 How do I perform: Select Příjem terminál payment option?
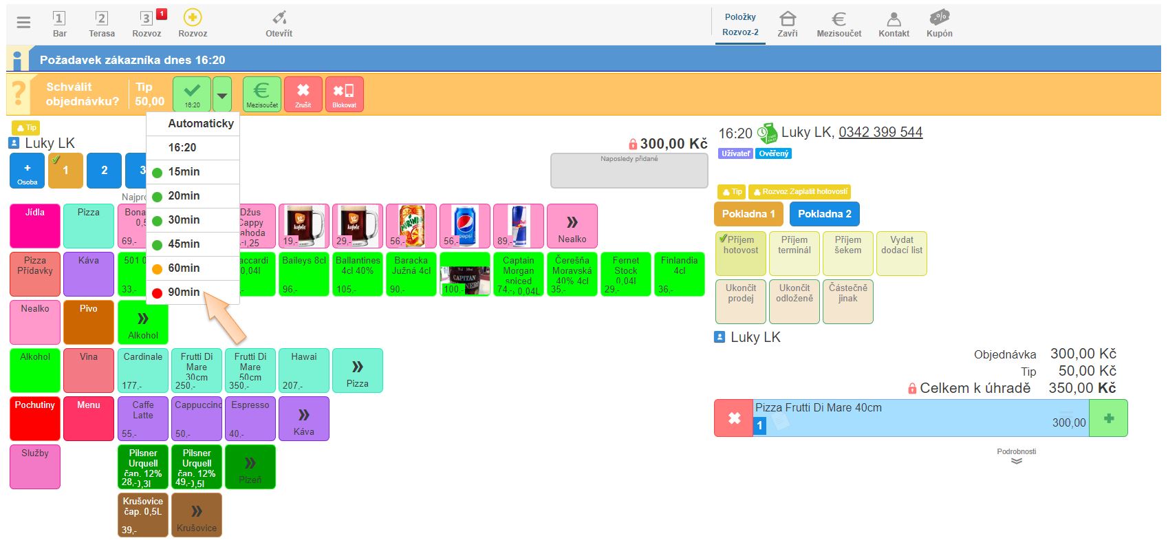(x=794, y=253)
